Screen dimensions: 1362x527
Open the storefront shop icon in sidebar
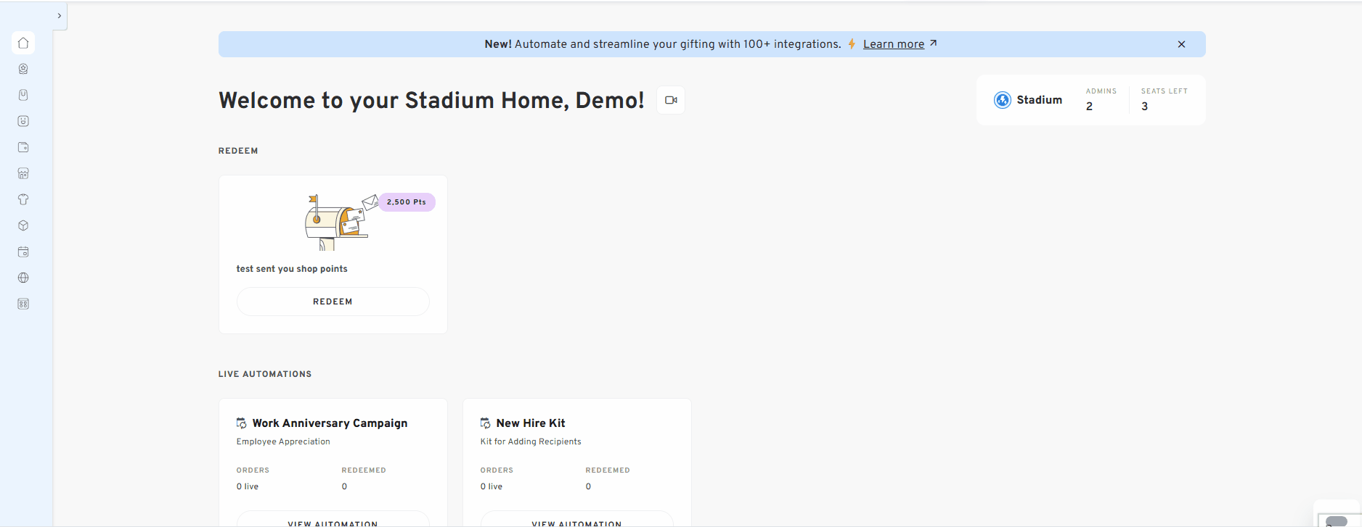pos(23,173)
